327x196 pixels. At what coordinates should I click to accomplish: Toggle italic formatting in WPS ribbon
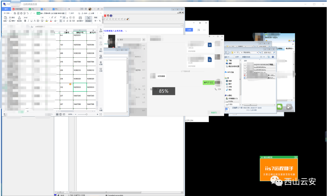pyautogui.click(x=28, y=21)
